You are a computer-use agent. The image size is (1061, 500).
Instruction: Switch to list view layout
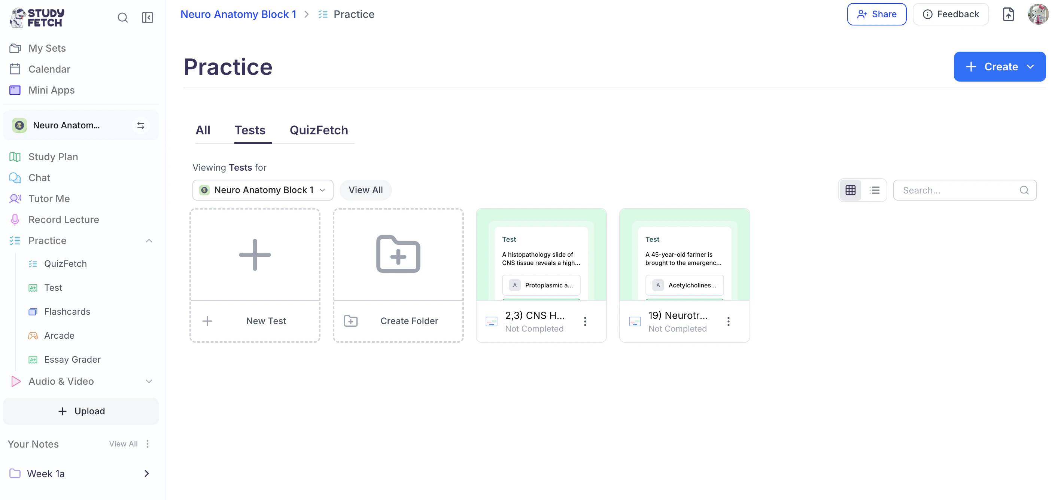tap(874, 190)
